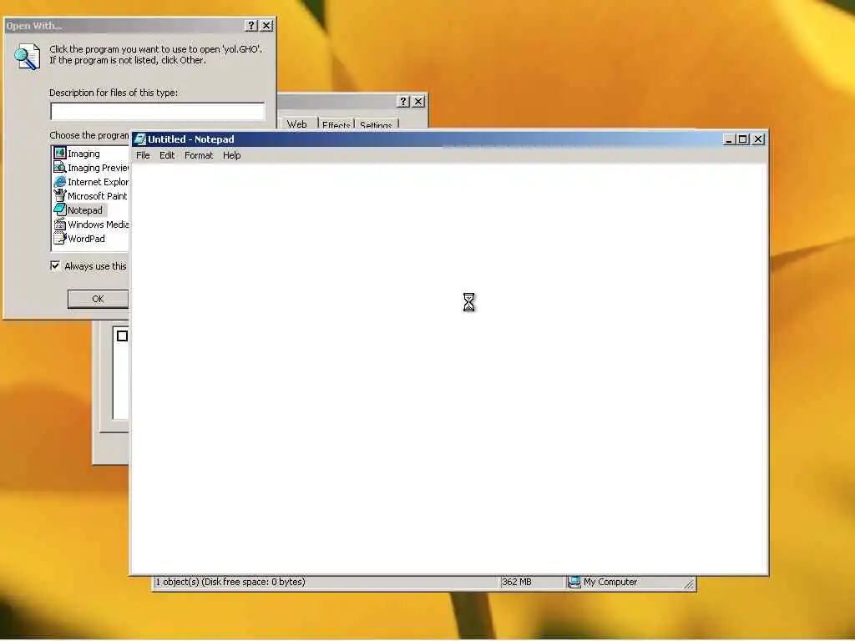Select the WordPad icon in the list

[60, 238]
